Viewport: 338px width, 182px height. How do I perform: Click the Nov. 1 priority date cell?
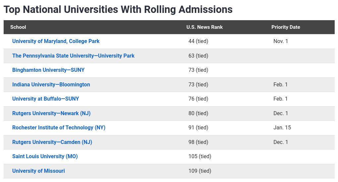(281, 41)
